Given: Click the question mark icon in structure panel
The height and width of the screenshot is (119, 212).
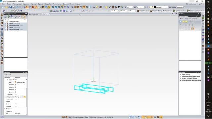Looking at the screenshot, I should [x=12, y=17].
